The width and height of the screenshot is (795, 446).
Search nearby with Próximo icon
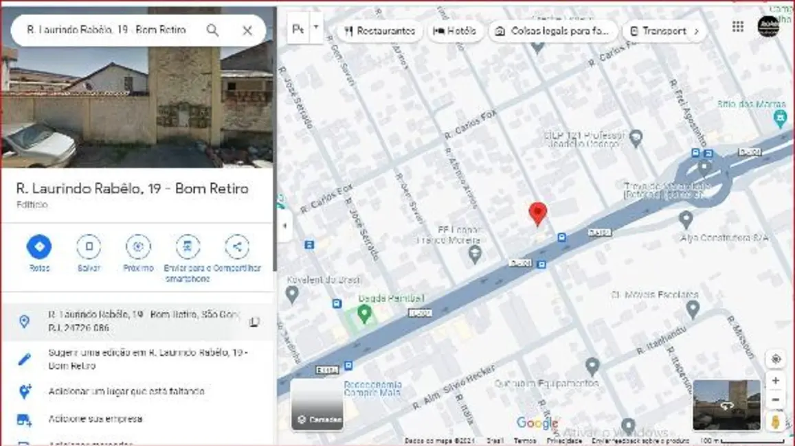(138, 247)
